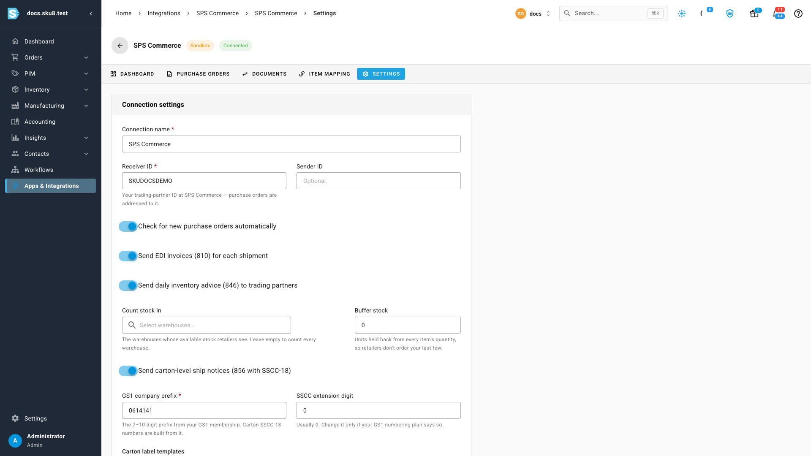Click the Apps & Integrations icon

(x=15, y=186)
